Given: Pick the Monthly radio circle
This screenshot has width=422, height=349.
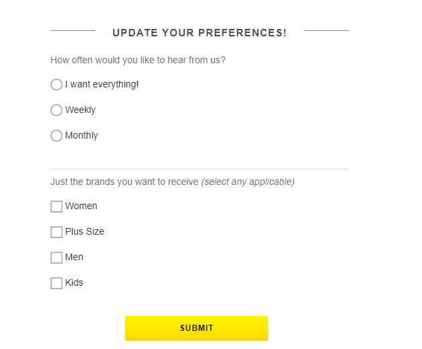Looking at the screenshot, I should pyautogui.click(x=56, y=136).
